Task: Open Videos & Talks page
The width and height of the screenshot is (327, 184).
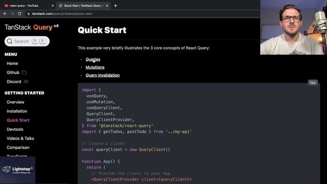Action: pos(20,139)
